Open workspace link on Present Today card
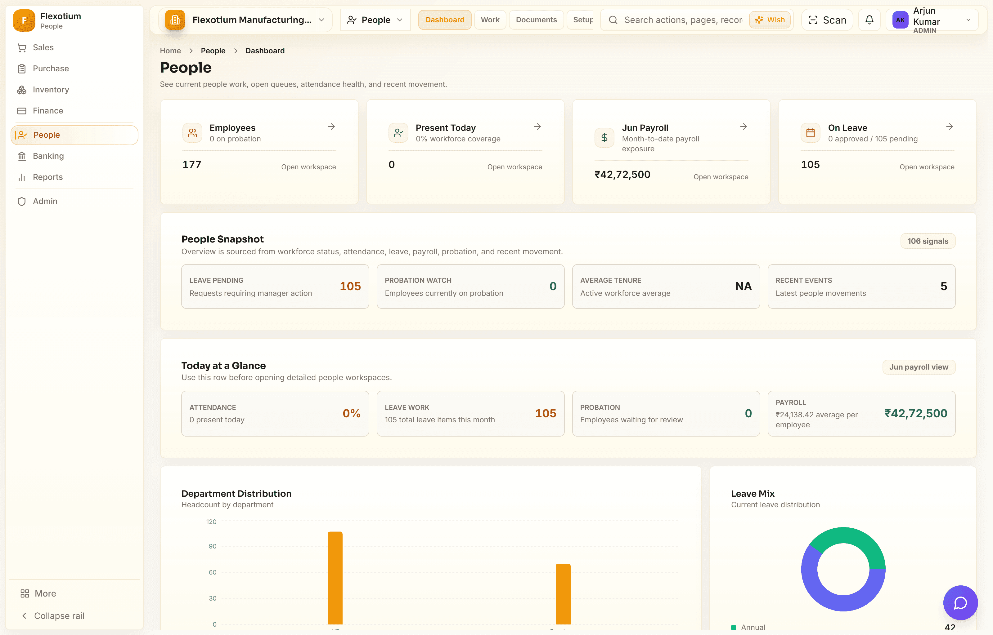The height and width of the screenshot is (635, 993). (x=514, y=167)
